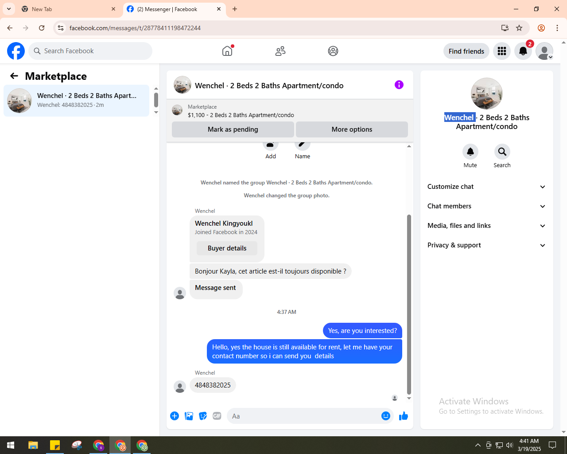Screen dimensions: 567x454
Task: Navigate back in browser
Action: pos(10,28)
